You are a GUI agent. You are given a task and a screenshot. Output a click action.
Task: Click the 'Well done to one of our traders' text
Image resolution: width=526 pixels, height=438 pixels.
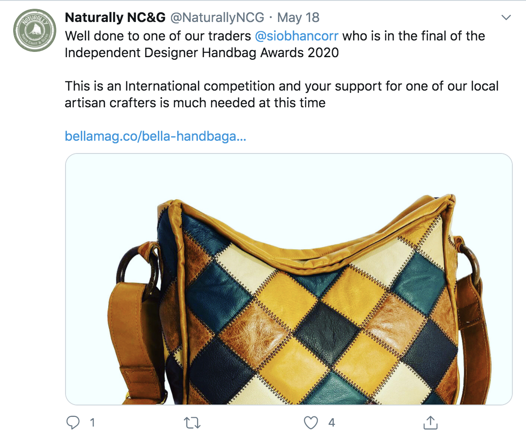tap(158, 36)
